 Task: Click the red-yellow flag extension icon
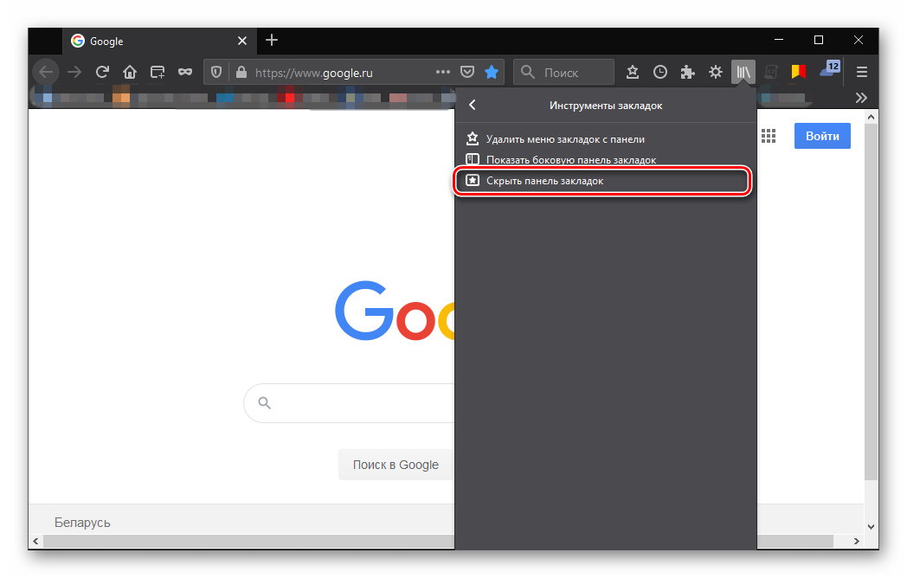point(799,72)
